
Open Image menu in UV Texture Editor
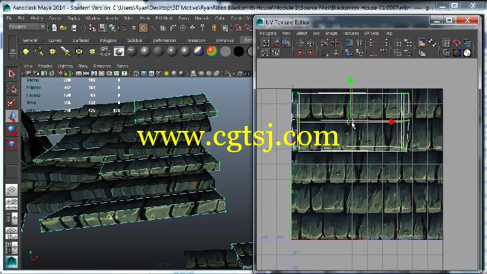[x=331, y=33]
